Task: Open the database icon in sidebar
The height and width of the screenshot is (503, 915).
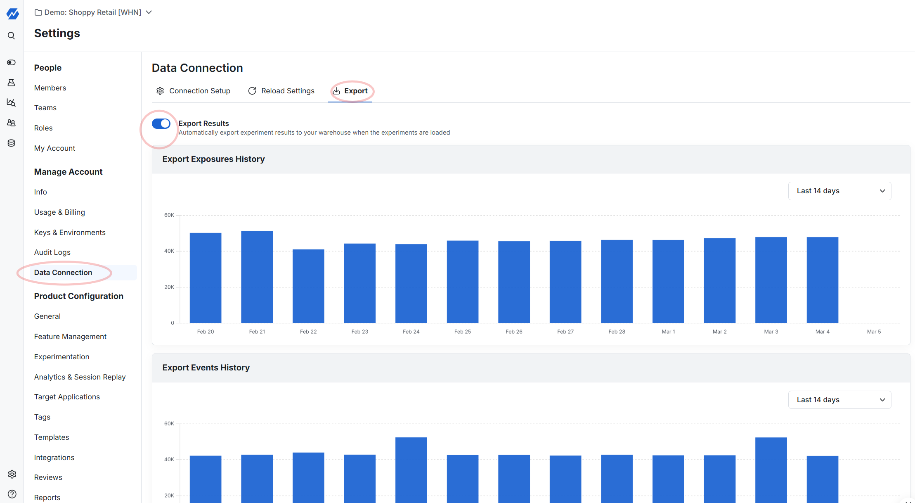Action: point(12,143)
